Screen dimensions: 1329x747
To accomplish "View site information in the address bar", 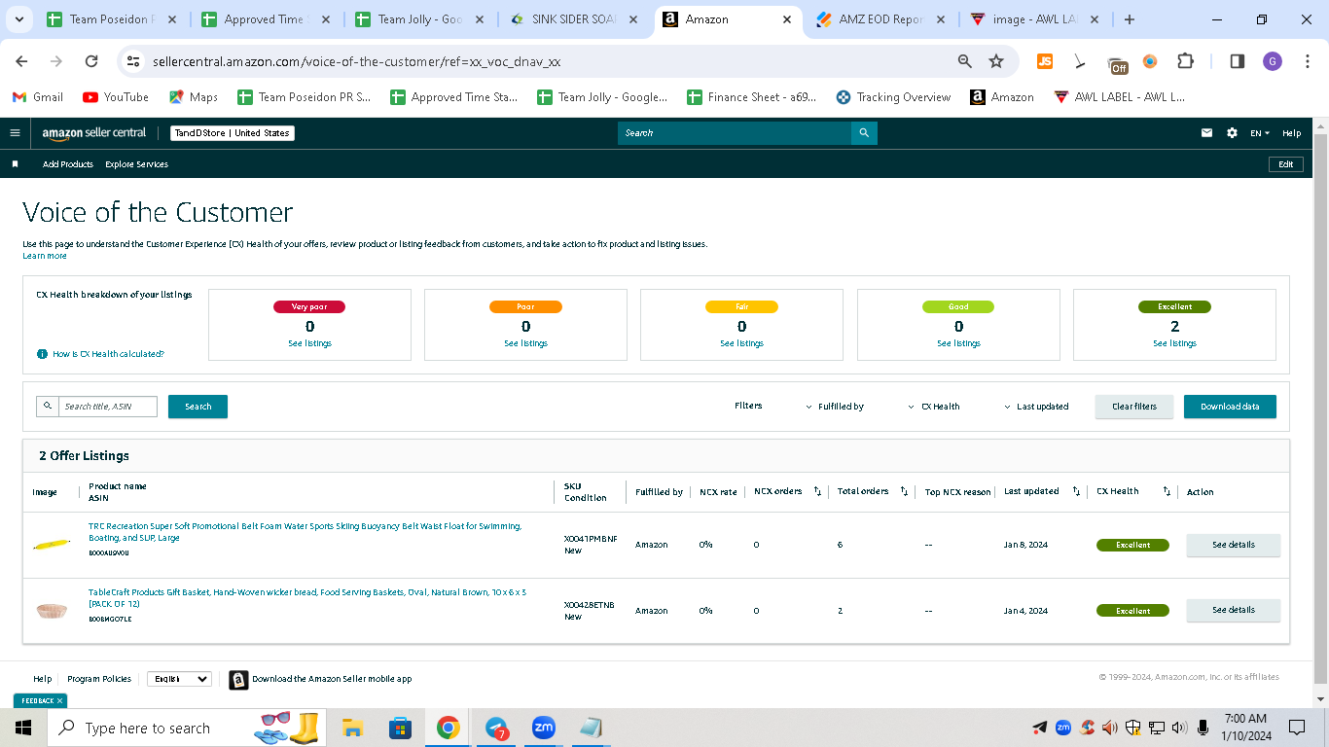I will point(134,61).
